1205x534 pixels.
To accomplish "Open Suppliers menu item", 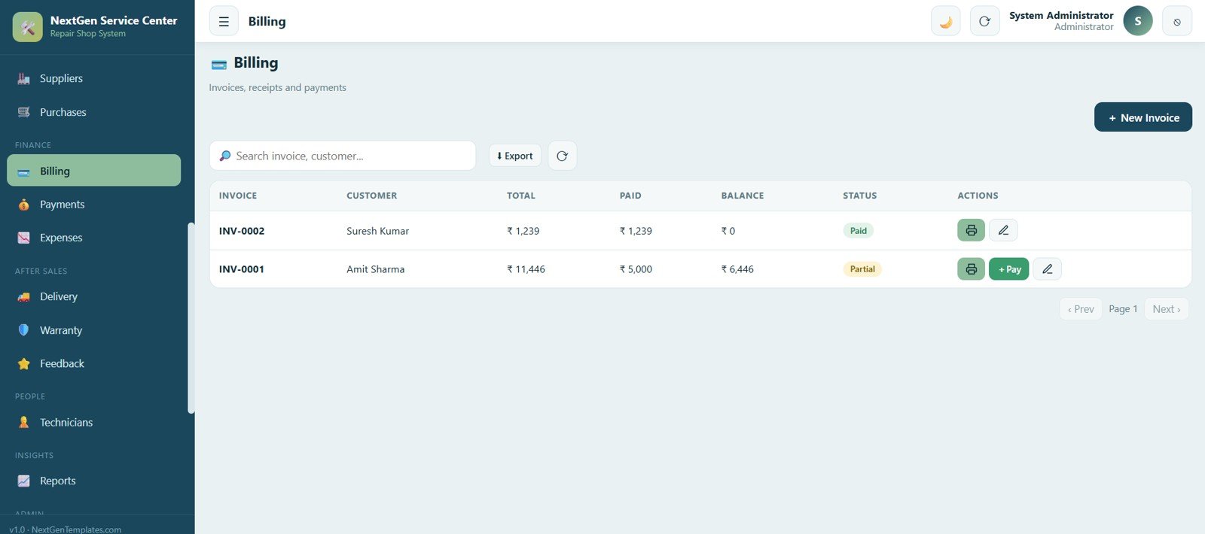I will [x=93, y=78].
